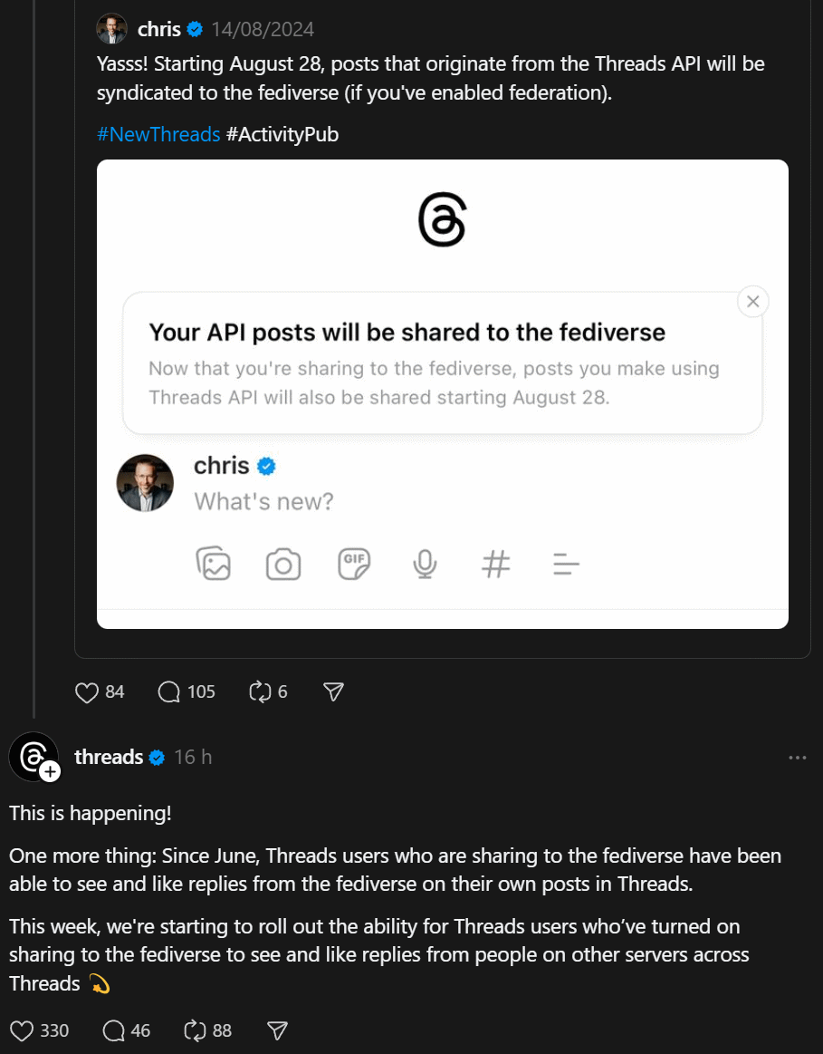Add a hashtag with the hashtag icon
The image size is (823, 1054).
tap(495, 563)
